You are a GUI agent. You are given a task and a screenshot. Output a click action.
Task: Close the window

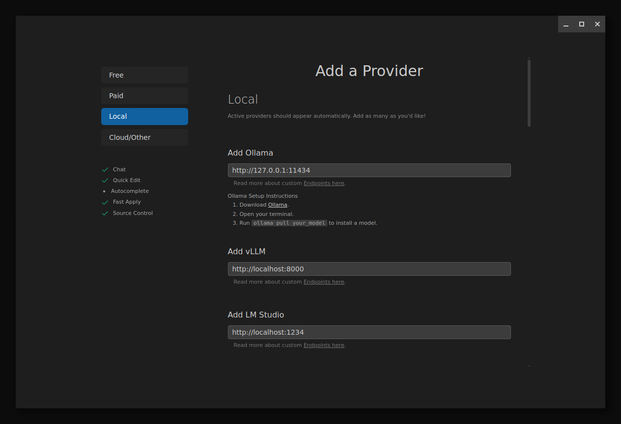(x=597, y=24)
